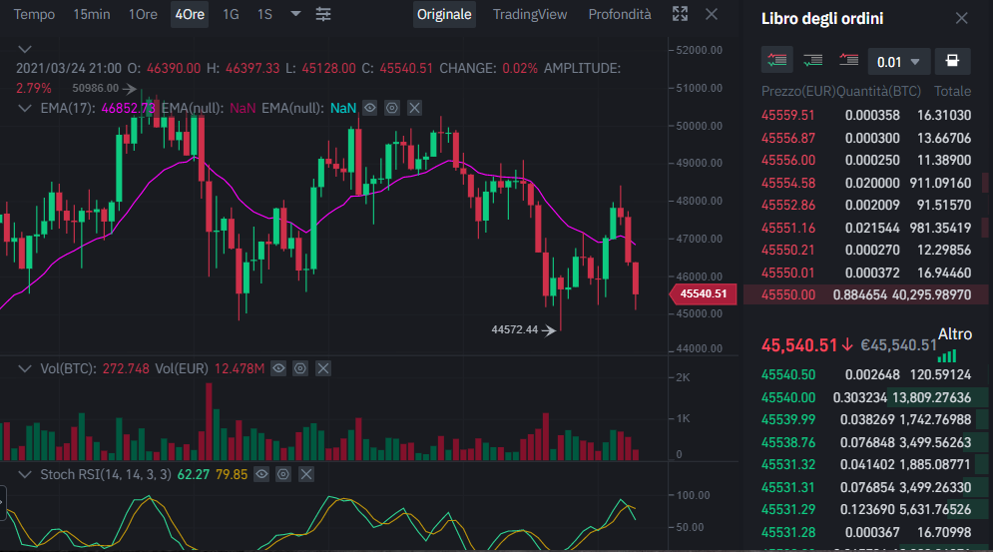Click the order book print icon
This screenshot has width=993, height=552.
click(x=952, y=61)
